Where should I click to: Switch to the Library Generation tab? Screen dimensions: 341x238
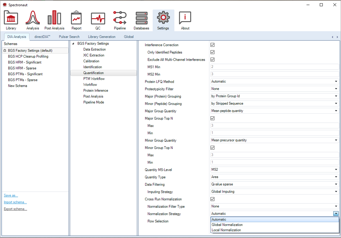tap(101, 37)
